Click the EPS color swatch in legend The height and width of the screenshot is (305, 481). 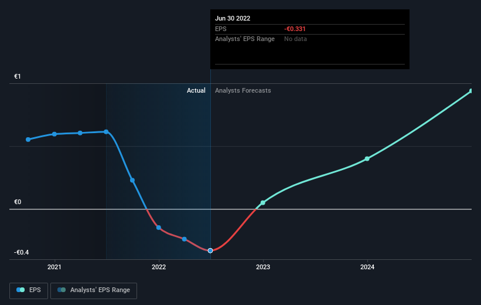21,290
